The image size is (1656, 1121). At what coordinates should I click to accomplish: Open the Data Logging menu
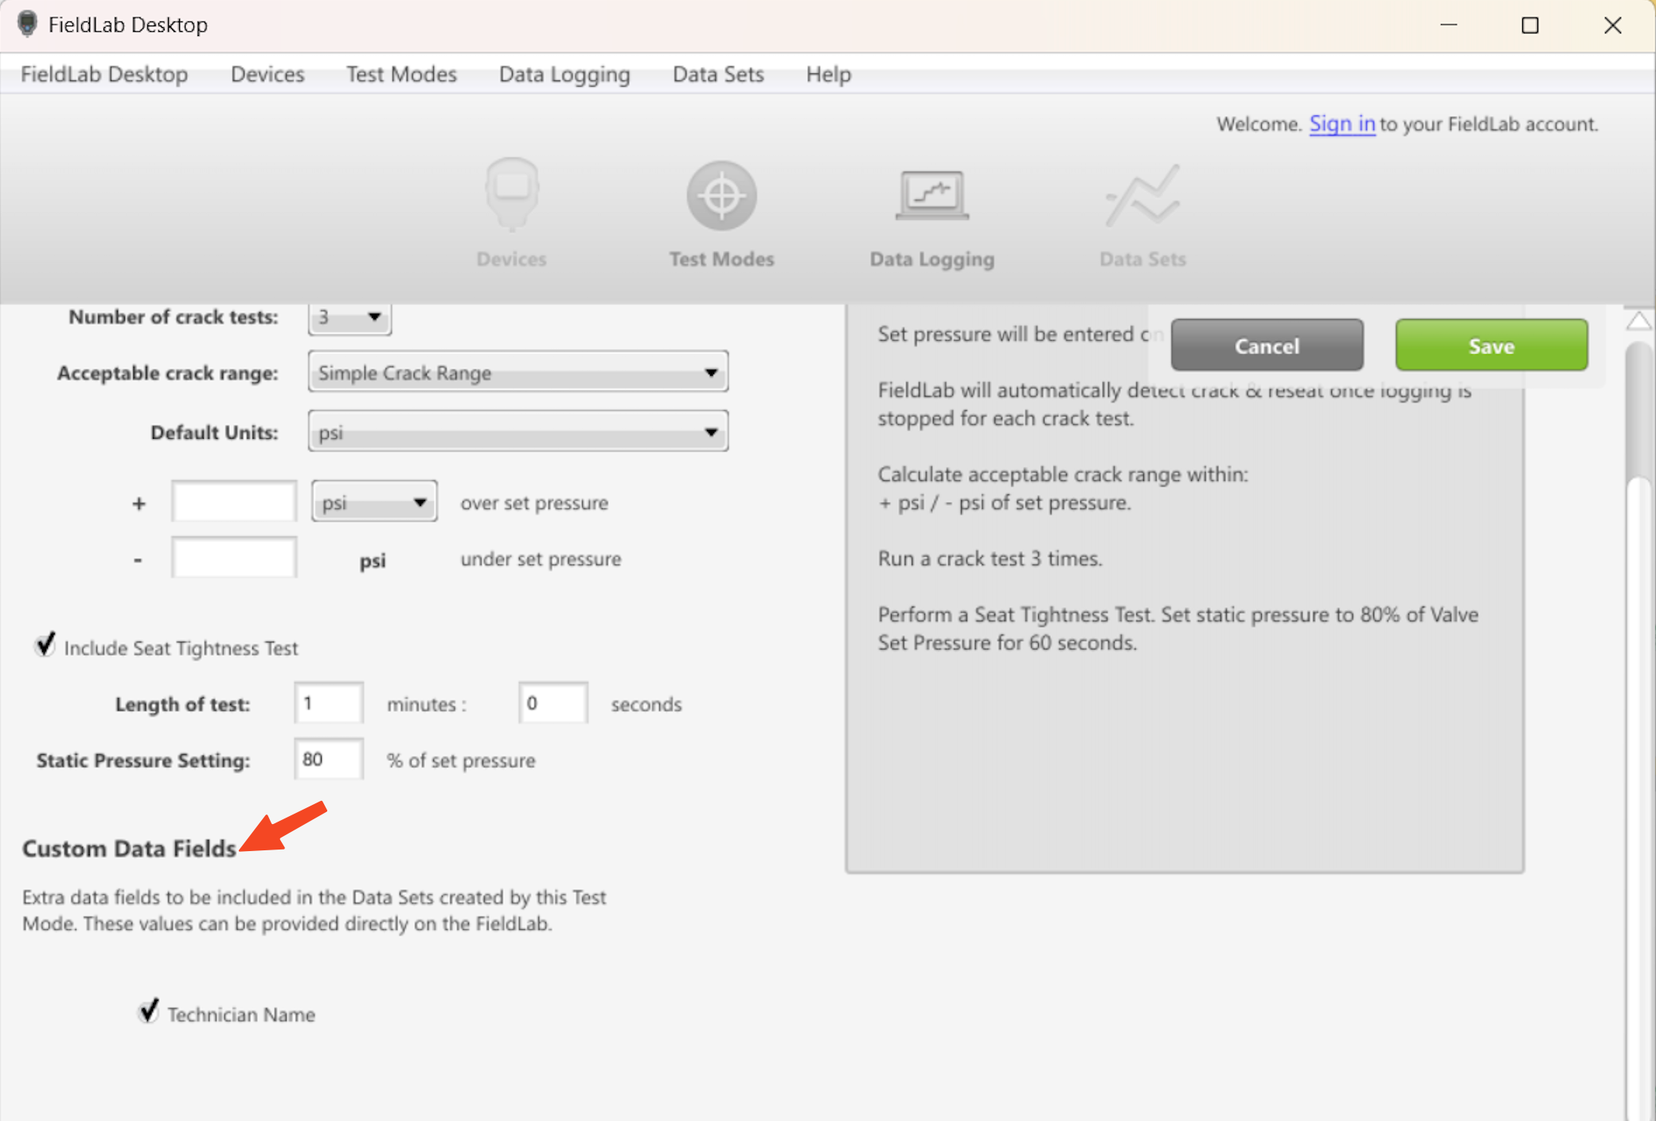[564, 74]
